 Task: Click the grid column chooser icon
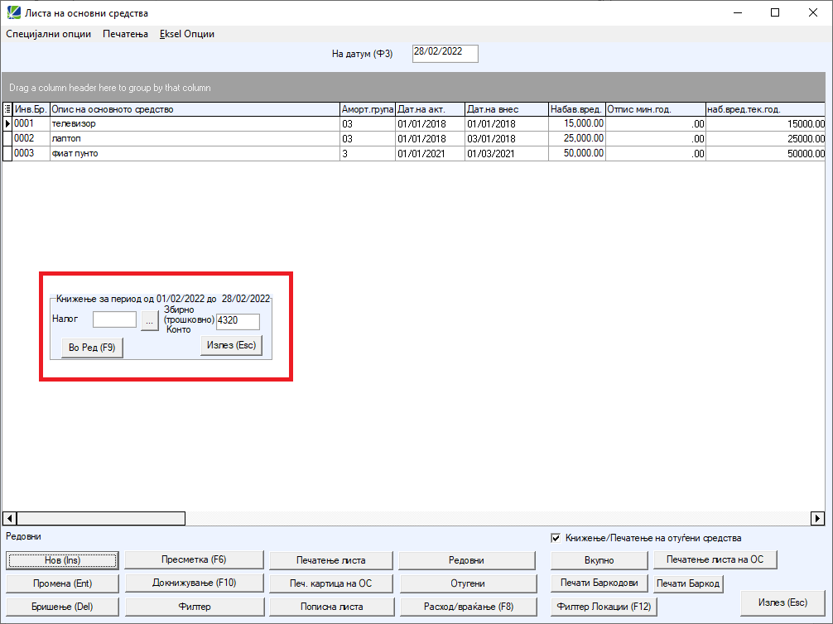point(7,109)
